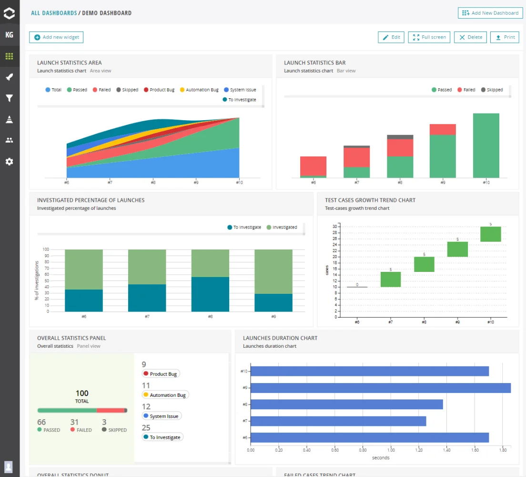
Task: Print the dashboard
Action: [505, 37]
